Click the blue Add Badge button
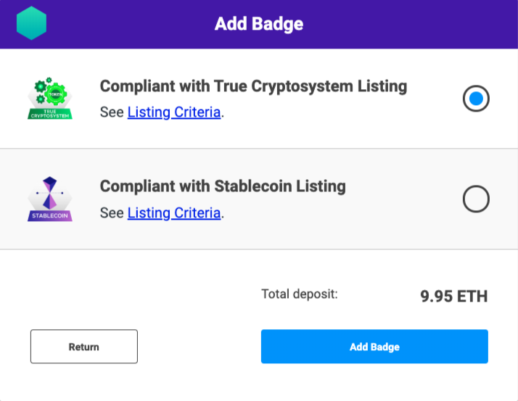The height and width of the screenshot is (401, 518). coord(374,347)
